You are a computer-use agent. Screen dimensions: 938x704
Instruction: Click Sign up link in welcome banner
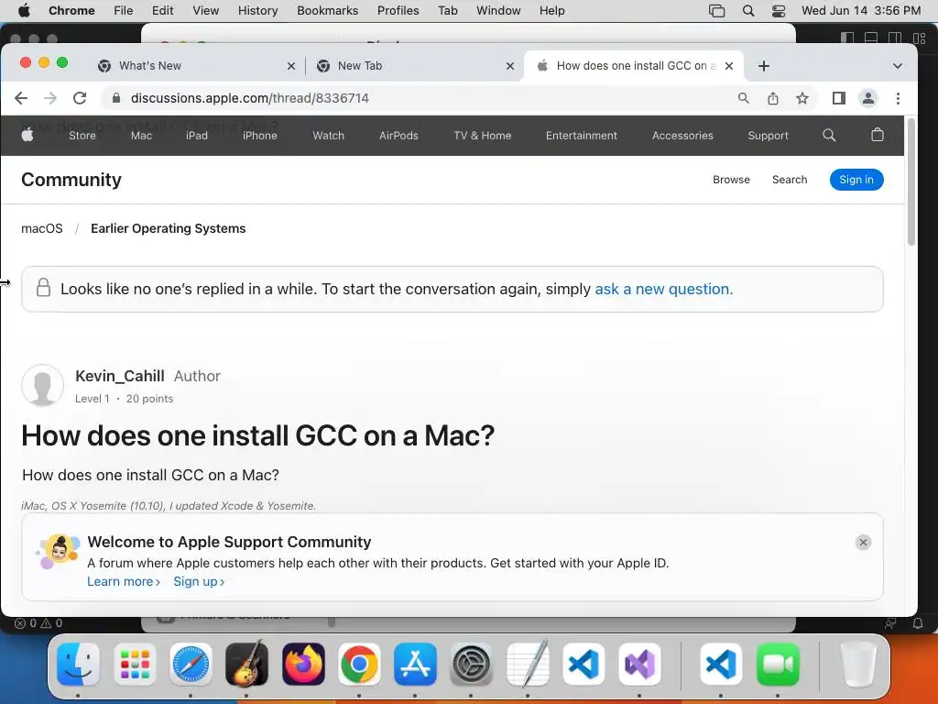coord(199,581)
